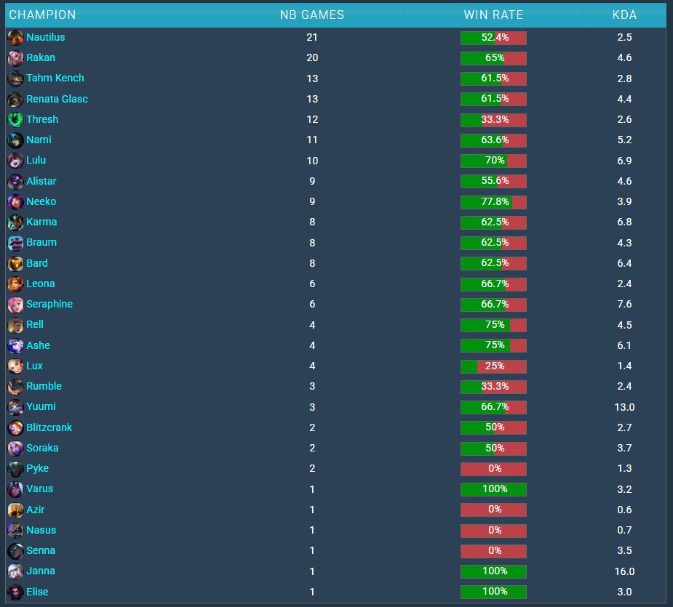
Task: Click the Azir champion icon
Action: (15, 510)
